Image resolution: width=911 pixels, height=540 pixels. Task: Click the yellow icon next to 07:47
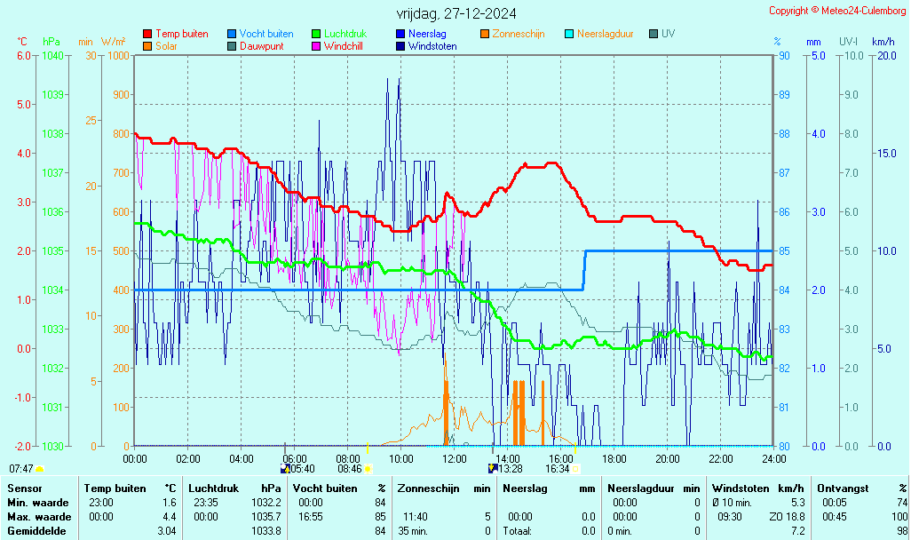[40, 468]
